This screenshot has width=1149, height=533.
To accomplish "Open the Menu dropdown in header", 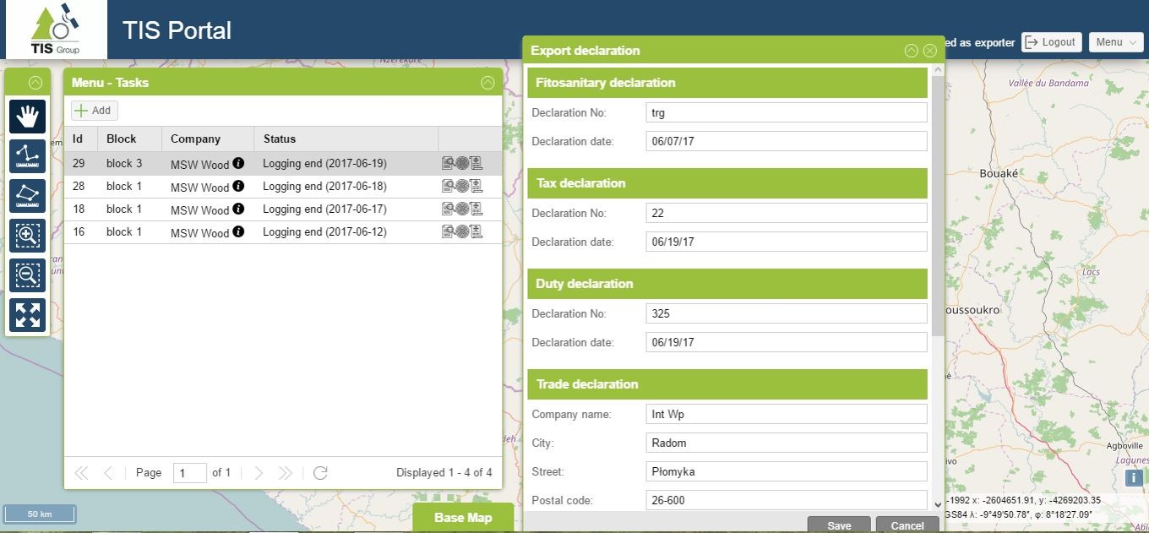I will [1116, 42].
